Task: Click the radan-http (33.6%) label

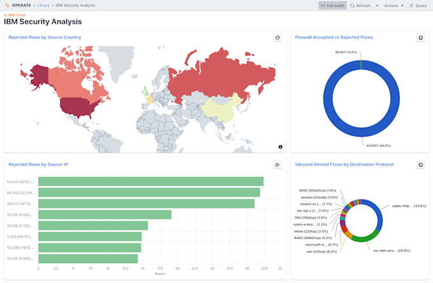Action: click(409, 206)
